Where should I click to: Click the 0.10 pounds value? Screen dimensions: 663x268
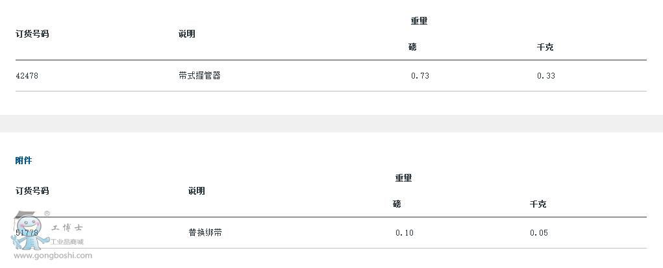coord(404,232)
